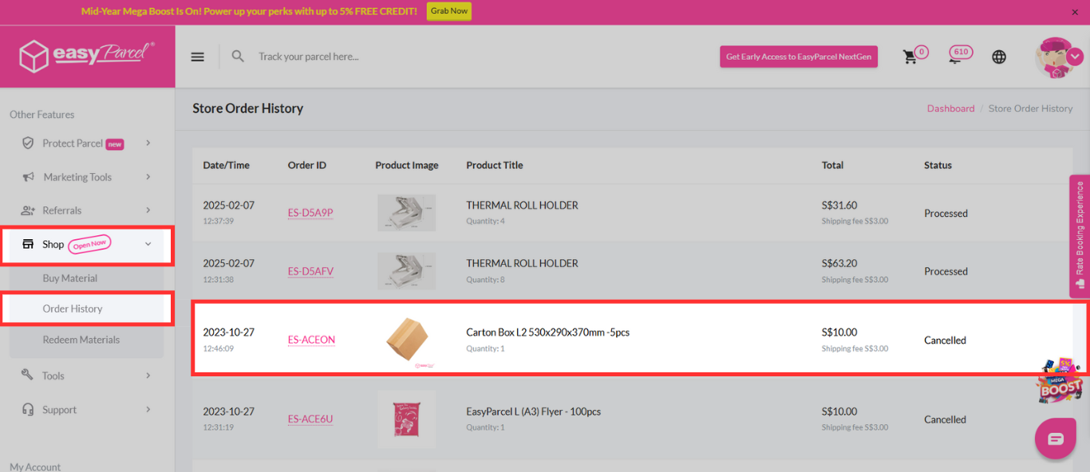This screenshot has width=1090, height=472.
Task: Click the Date/Time column header
Action: point(227,165)
